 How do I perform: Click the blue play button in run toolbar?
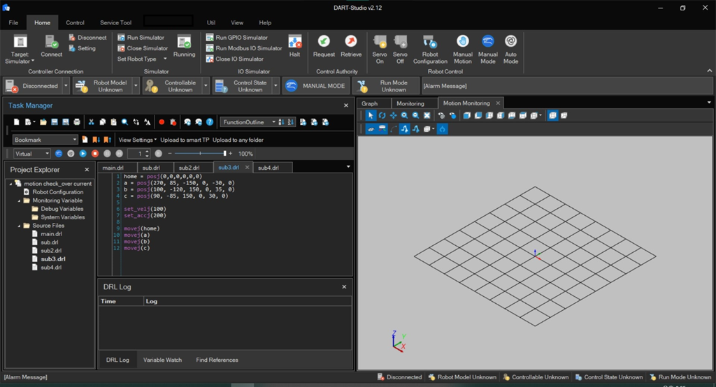pyautogui.click(x=83, y=154)
